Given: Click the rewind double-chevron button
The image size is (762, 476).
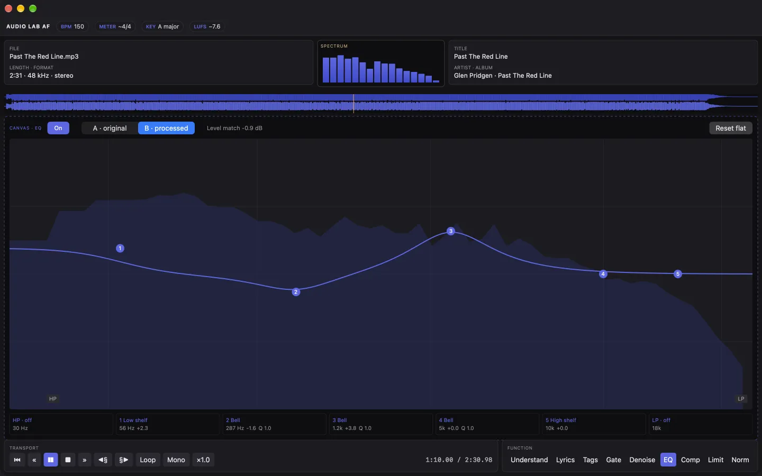Looking at the screenshot, I should (x=34, y=460).
